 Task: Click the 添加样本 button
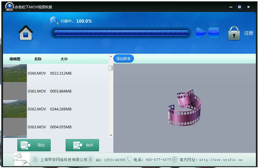(123, 58)
